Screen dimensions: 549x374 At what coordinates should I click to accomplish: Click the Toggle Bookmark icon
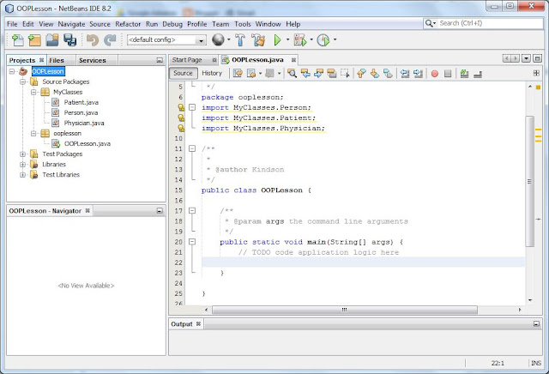(x=388, y=73)
